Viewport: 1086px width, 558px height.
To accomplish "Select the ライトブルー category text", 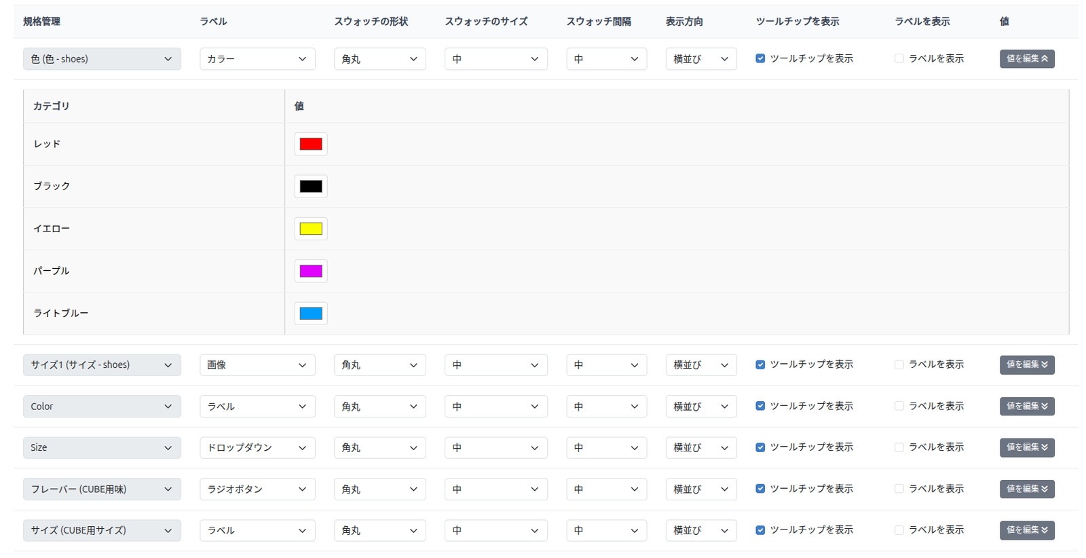I will pyautogui.click(x=61, y=314).
